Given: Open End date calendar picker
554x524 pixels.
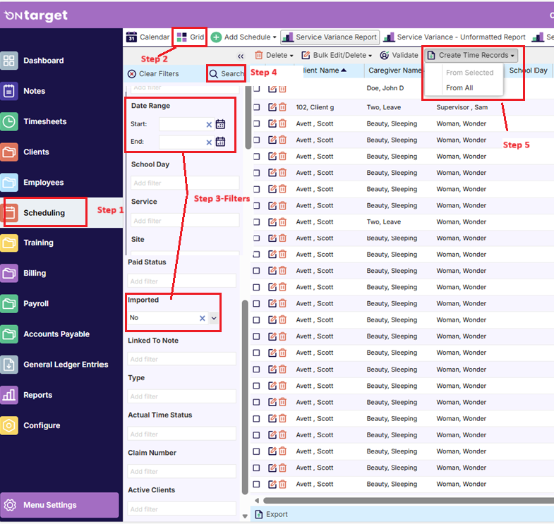Looking at the screenshot, I should click(220, 142).
